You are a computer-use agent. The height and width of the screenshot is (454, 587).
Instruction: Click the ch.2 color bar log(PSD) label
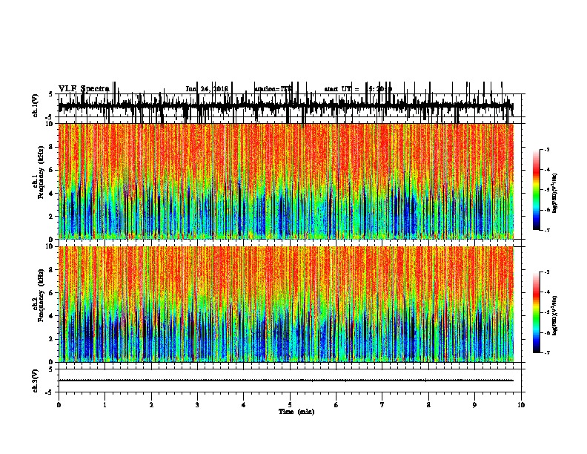point(555,315)
